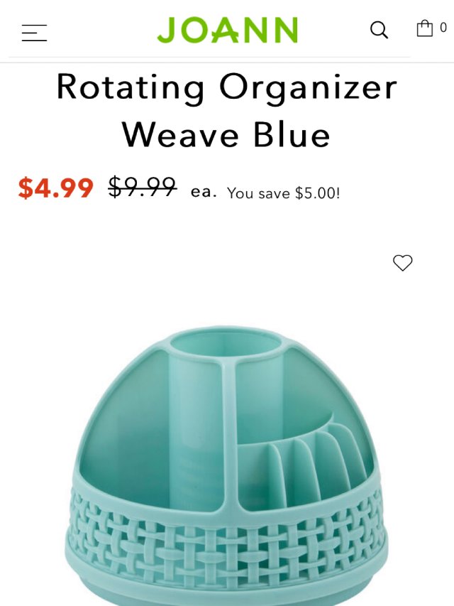Add product to wishlist with heart icon
The width and height of the screenshot is (454, 606).
pos(403,263)
